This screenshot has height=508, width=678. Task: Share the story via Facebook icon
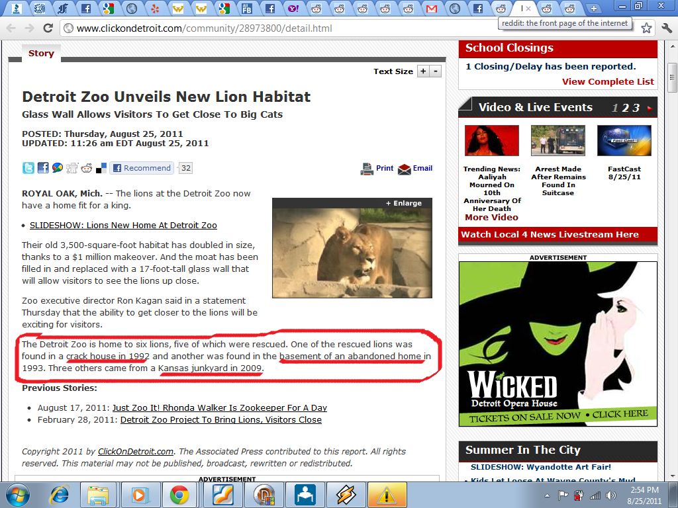tap(43, 168)
